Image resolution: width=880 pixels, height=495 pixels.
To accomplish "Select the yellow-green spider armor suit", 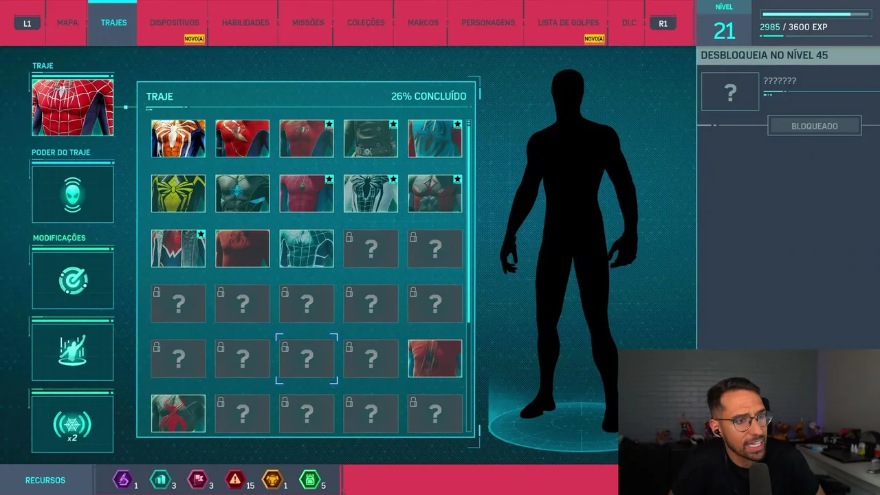I will pyautogui.click(x=178, y=193).
